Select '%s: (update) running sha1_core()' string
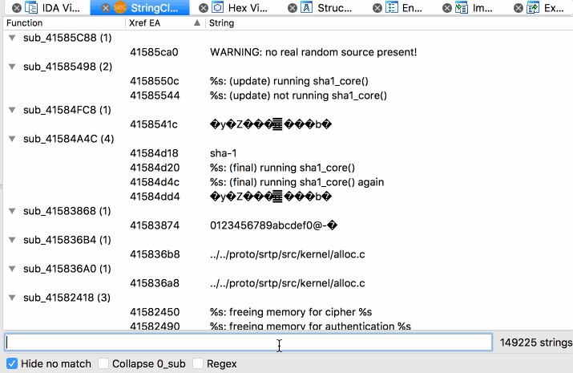This screenshot has width=573, height=373. pyautogui.click(x=289, y=81)
